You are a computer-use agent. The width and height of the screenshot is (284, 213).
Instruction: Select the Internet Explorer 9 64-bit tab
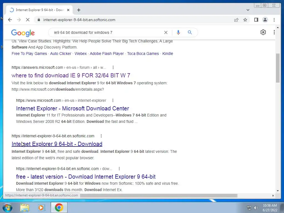pos(39,10)
